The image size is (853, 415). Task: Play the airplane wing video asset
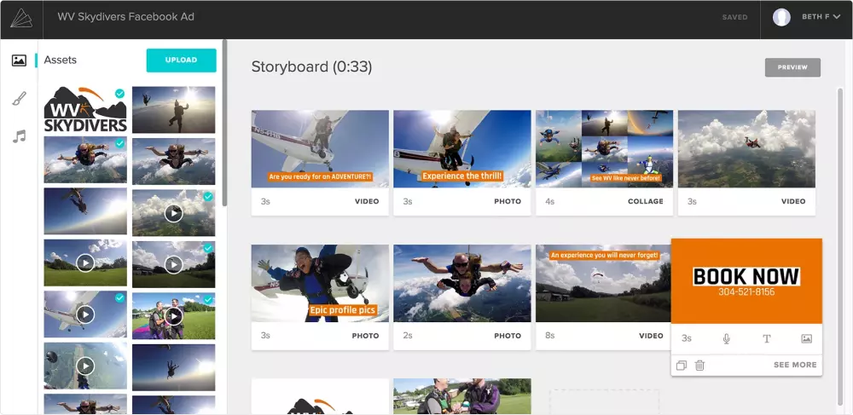[85, 314]
